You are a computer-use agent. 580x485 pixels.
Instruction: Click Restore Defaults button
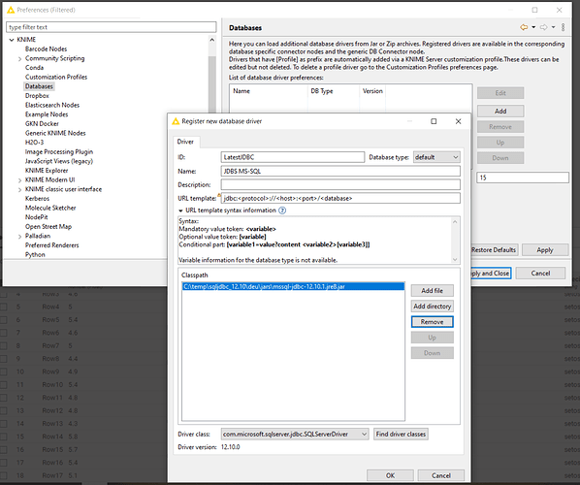pos(494,250)
